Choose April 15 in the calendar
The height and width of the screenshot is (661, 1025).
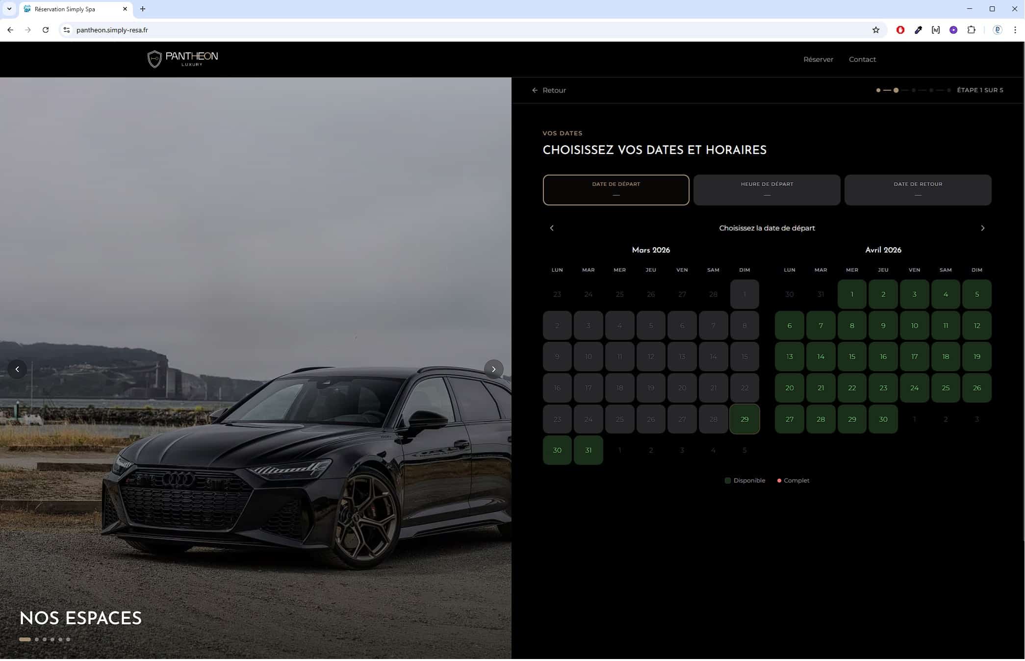(852, 356)
